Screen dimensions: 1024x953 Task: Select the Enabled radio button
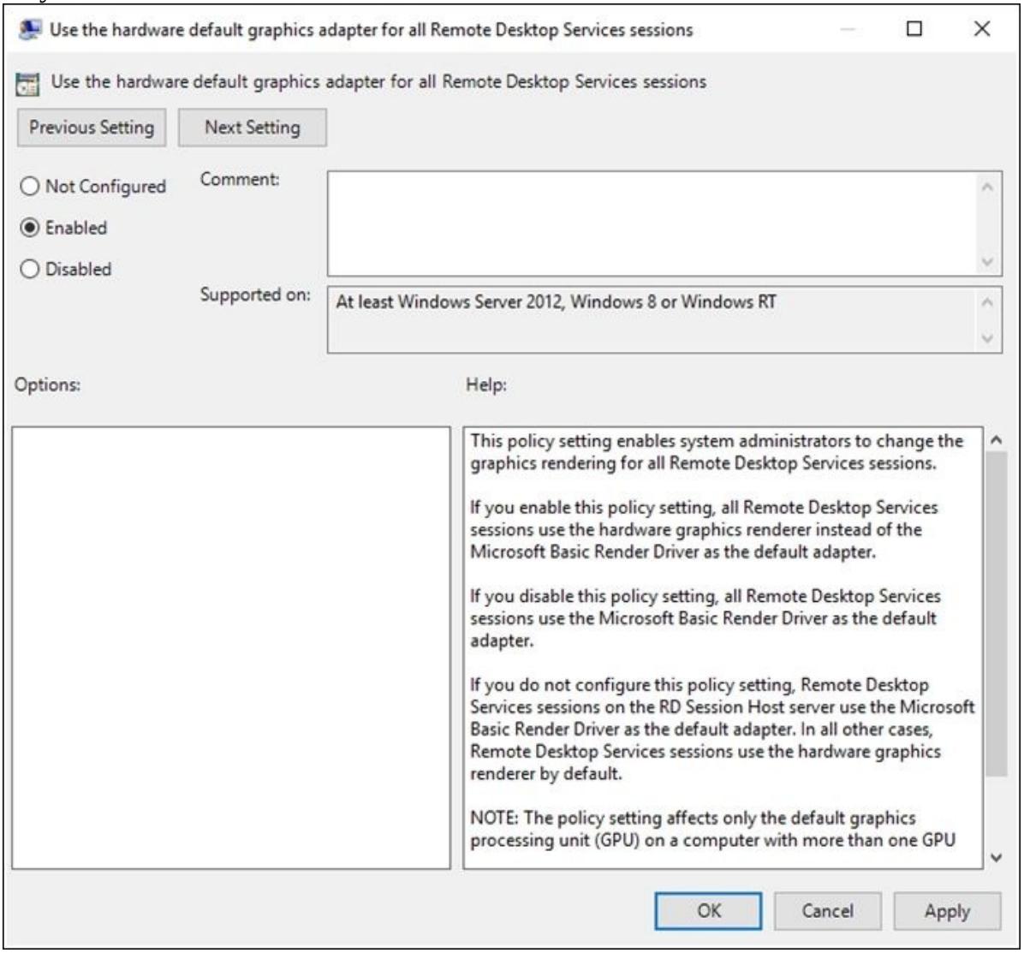[x=29, y=228]
